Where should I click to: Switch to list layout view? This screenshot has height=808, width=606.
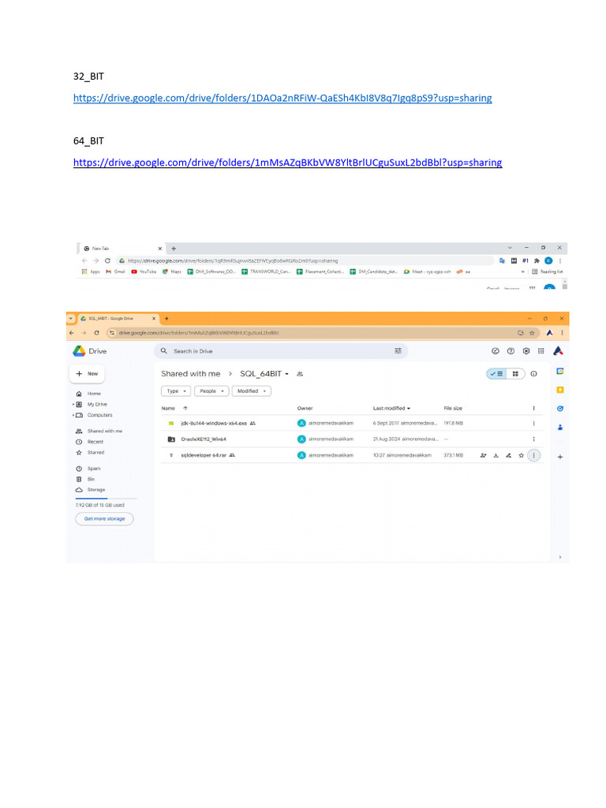pos(497,373)
